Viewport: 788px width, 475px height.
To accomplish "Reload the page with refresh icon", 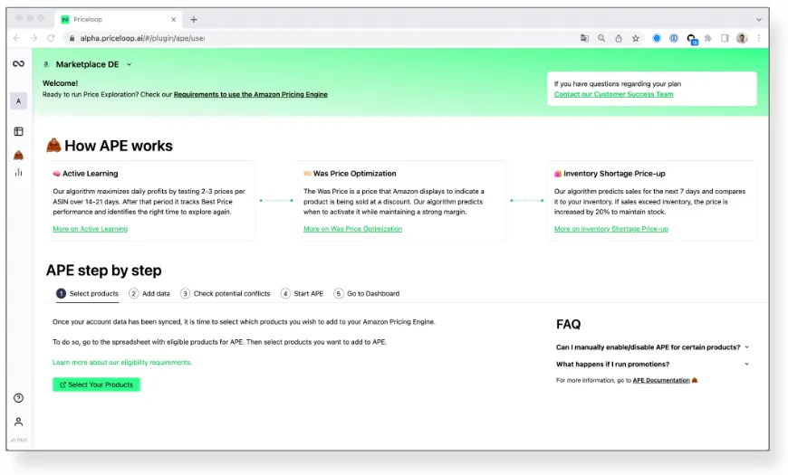I will tap(51, 38).
